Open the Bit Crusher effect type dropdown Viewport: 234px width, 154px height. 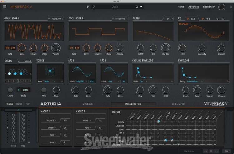[185, 24]
